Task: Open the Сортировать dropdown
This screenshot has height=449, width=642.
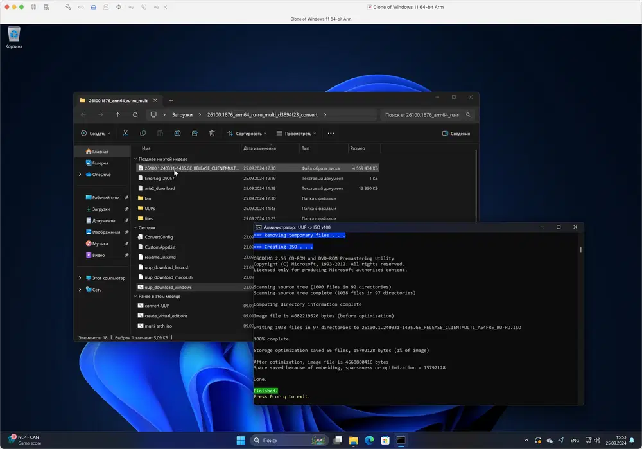Action: tap(248, 134)
